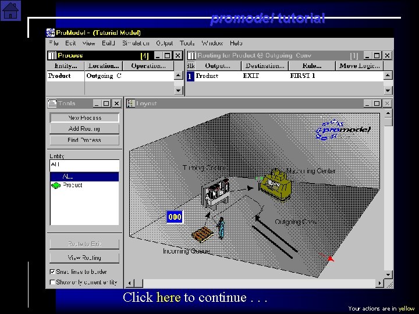The width and height of the screenshot is (419, 314).
Task: Click the ProModel application title bar icon
Action: tap(50, 33)
